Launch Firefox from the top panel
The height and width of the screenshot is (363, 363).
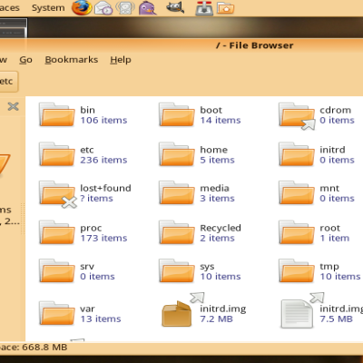coord(82,8)
